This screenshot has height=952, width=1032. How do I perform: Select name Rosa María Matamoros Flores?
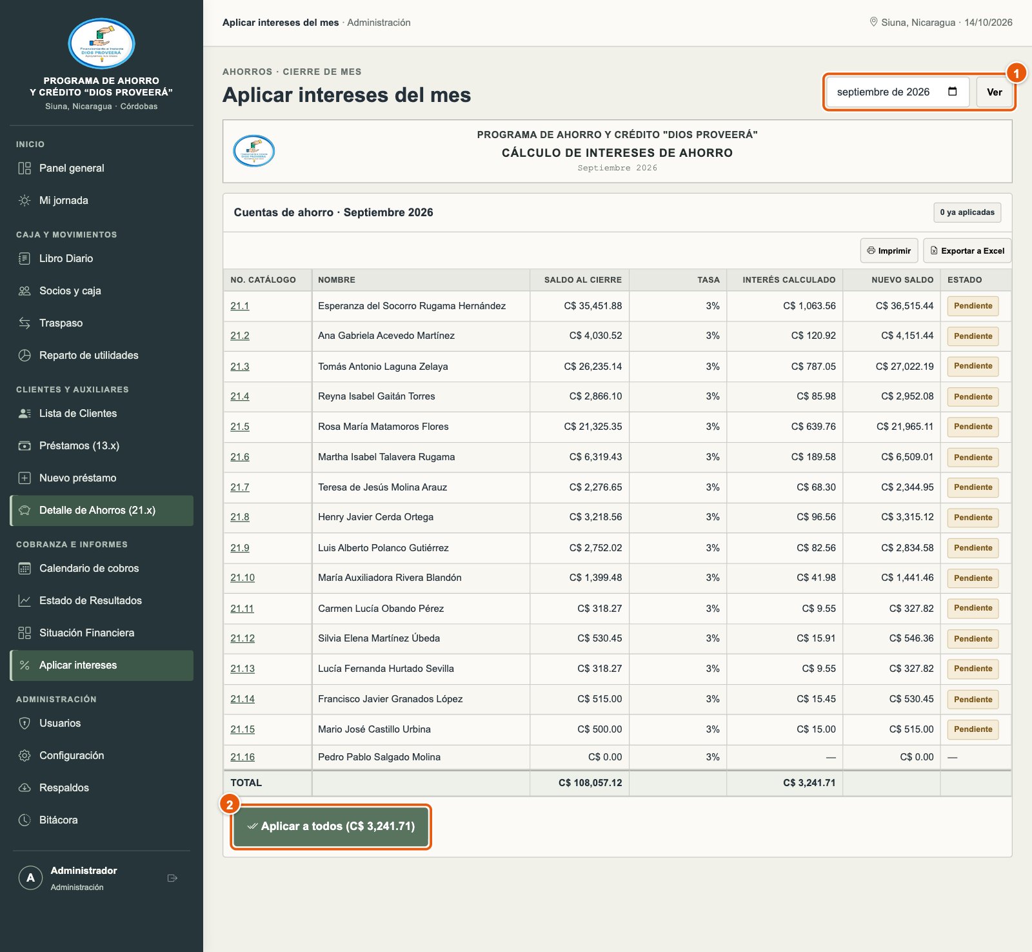click(383, 427)
